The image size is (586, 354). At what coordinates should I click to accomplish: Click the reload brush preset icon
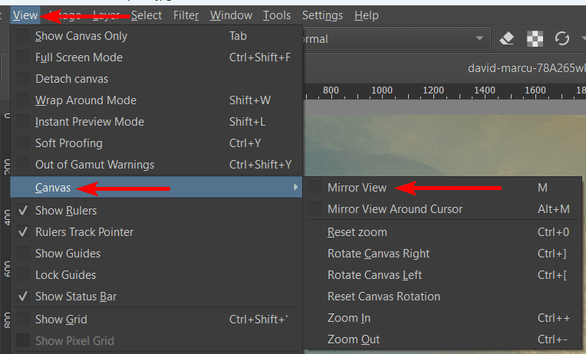pos(561,38)
